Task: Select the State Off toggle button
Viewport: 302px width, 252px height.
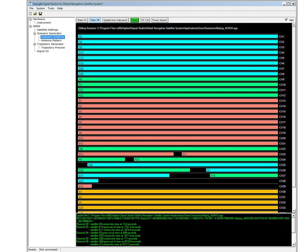Action: click(x=95, y=20)
